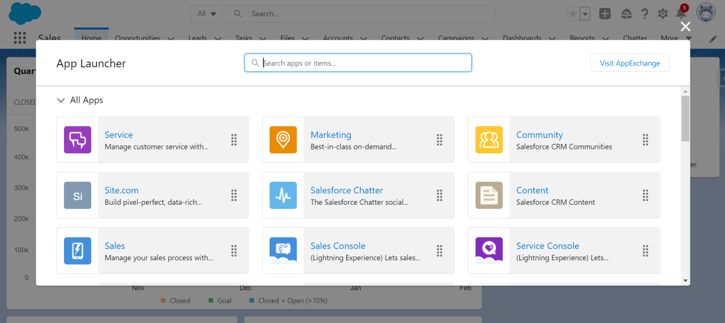Image resolution: width=725 pixels, height=323 pixels.
Task: Click the favorites star icon
Action: coord(573,14)
